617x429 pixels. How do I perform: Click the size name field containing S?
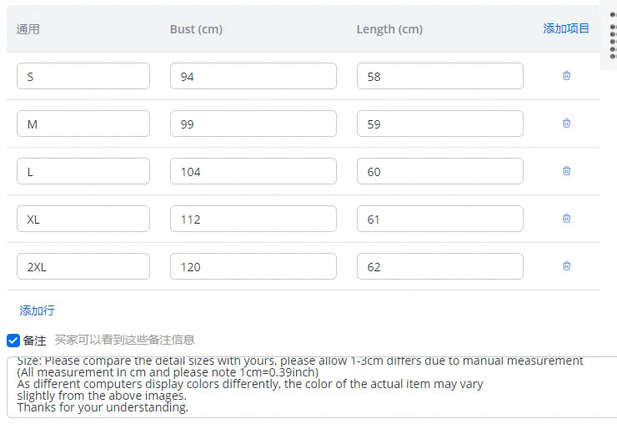point(83,76)
